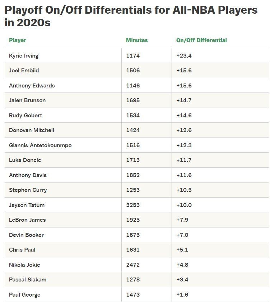The width and height of the screenshot is (271, 302).
Task: Click the On/Off Differential column header
Action: coord(201,40)
